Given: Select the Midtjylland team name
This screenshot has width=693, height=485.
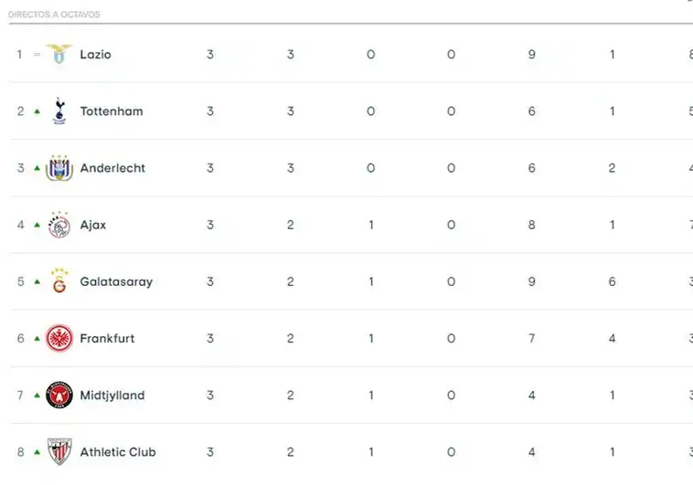Looking at the screenshot, I should click(x=112, y=395).
